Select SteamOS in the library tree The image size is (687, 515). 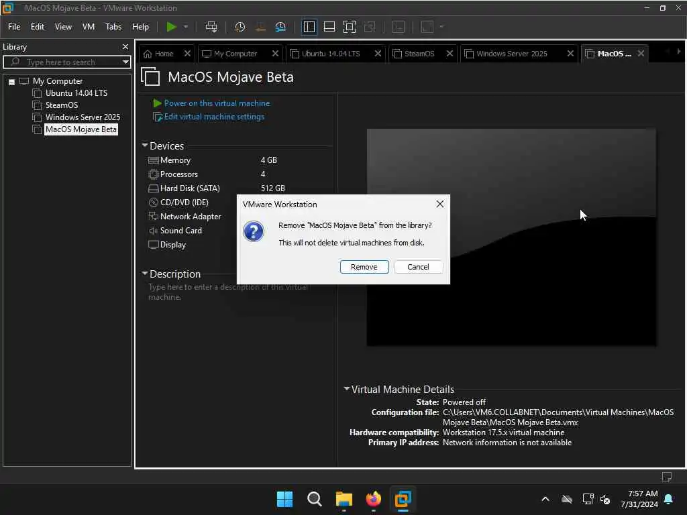(x=61, y=105)
